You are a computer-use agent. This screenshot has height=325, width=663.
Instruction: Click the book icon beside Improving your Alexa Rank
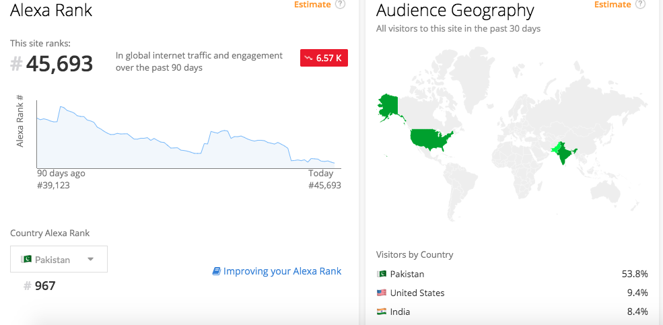pyautogui.click(x=217, y=271)
